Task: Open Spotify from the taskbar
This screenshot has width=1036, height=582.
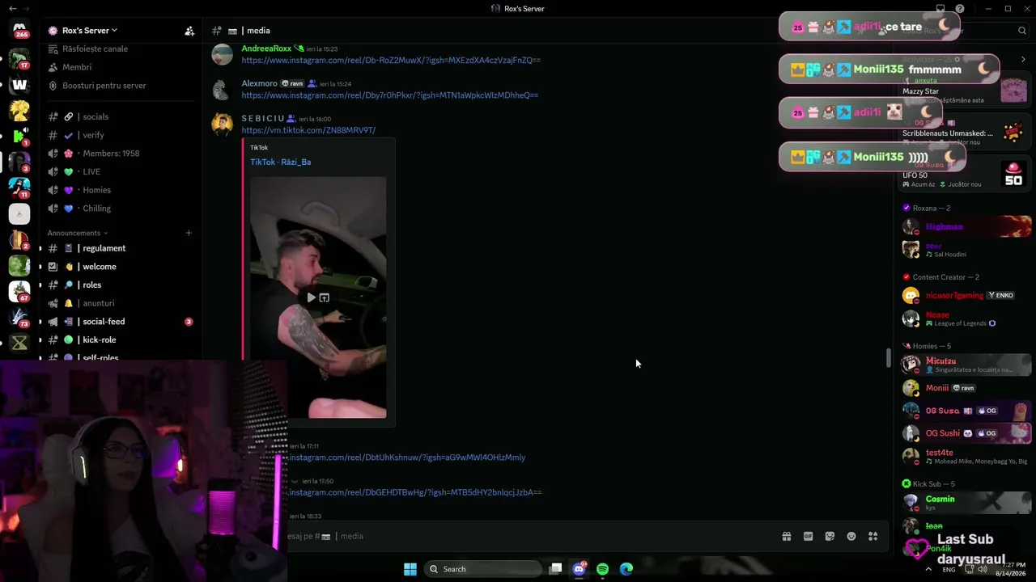Action: coord(602,569)
